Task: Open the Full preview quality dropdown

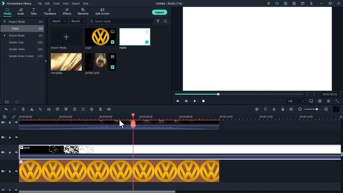Action: tap(296, 101)
